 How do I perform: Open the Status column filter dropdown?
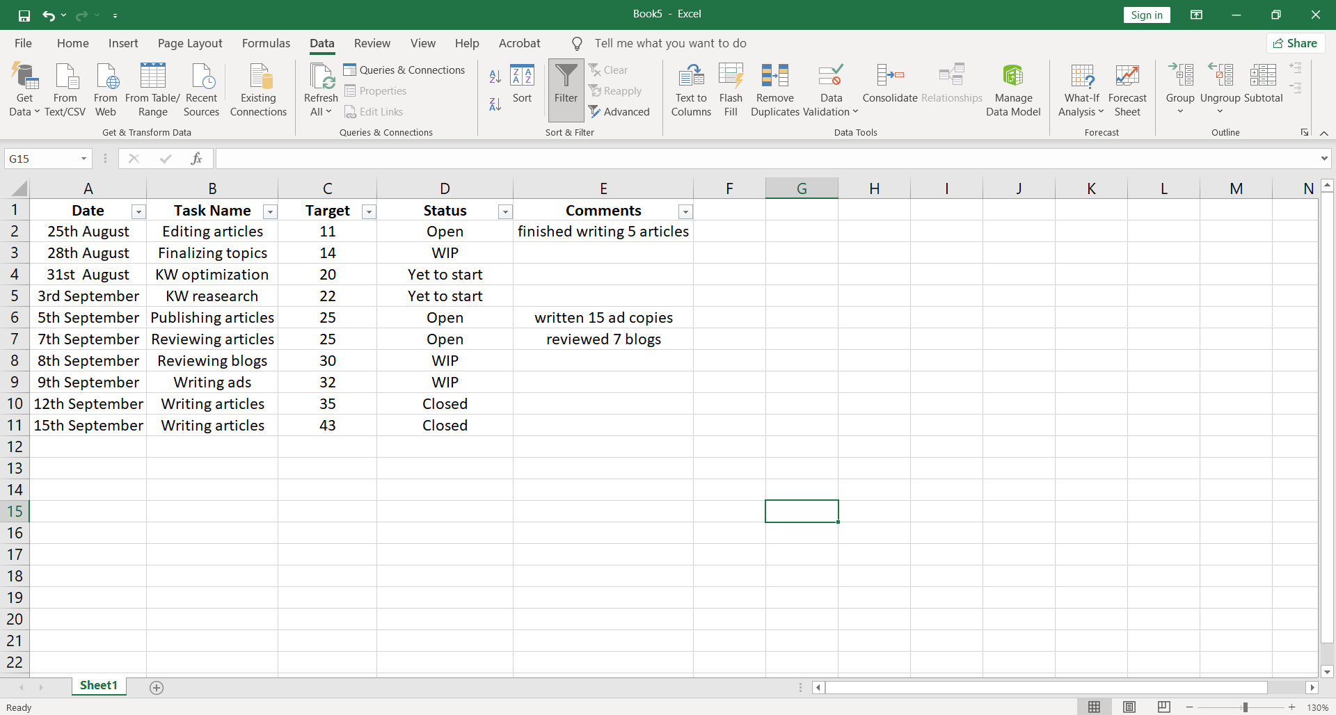pyautogui.click(x=505, y=212)
